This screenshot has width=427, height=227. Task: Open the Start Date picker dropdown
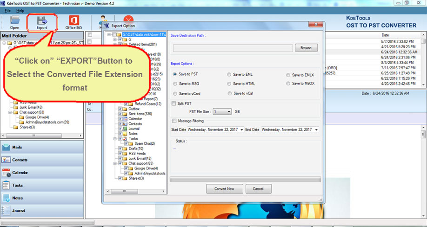[242, 130]
